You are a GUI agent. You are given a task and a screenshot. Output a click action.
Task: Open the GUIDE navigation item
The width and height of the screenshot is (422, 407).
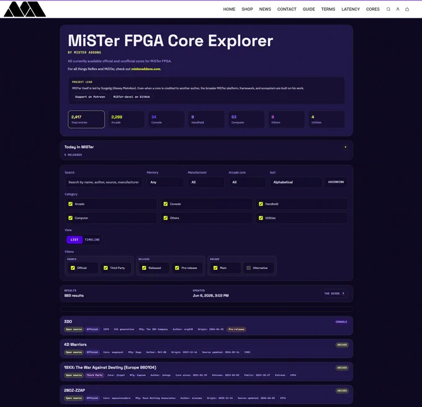[x=308, y=9]
